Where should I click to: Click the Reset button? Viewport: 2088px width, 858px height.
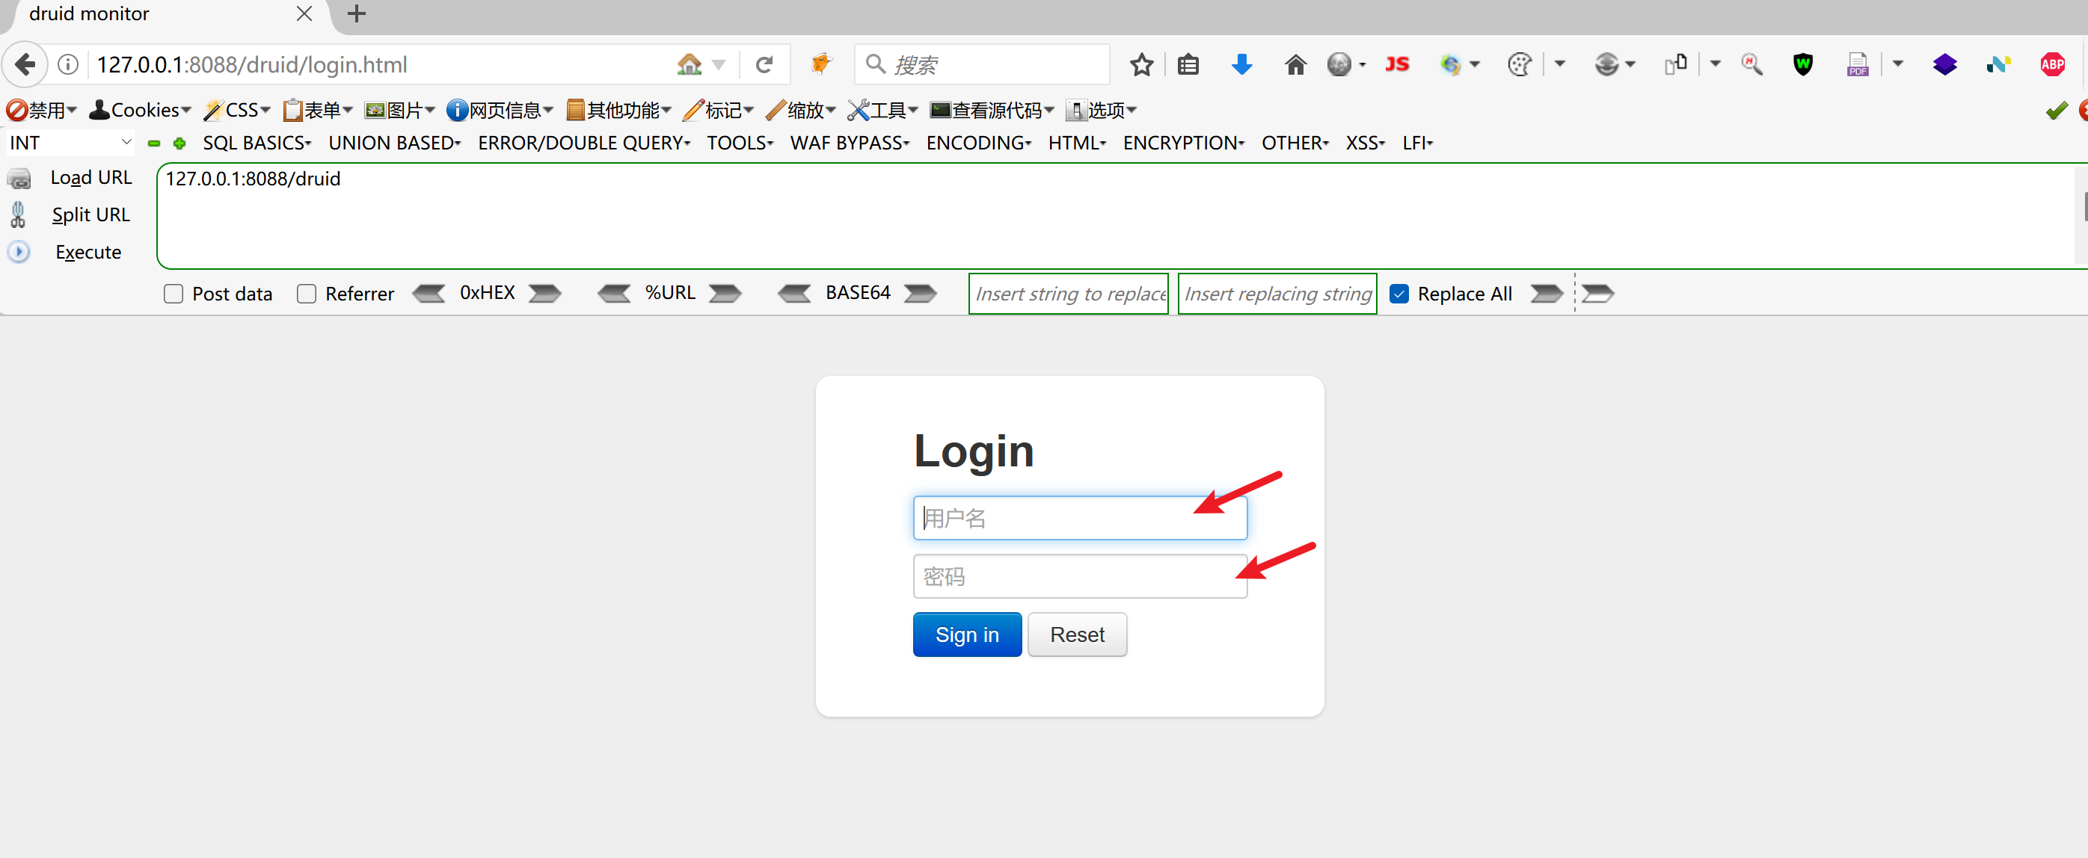1076,635
